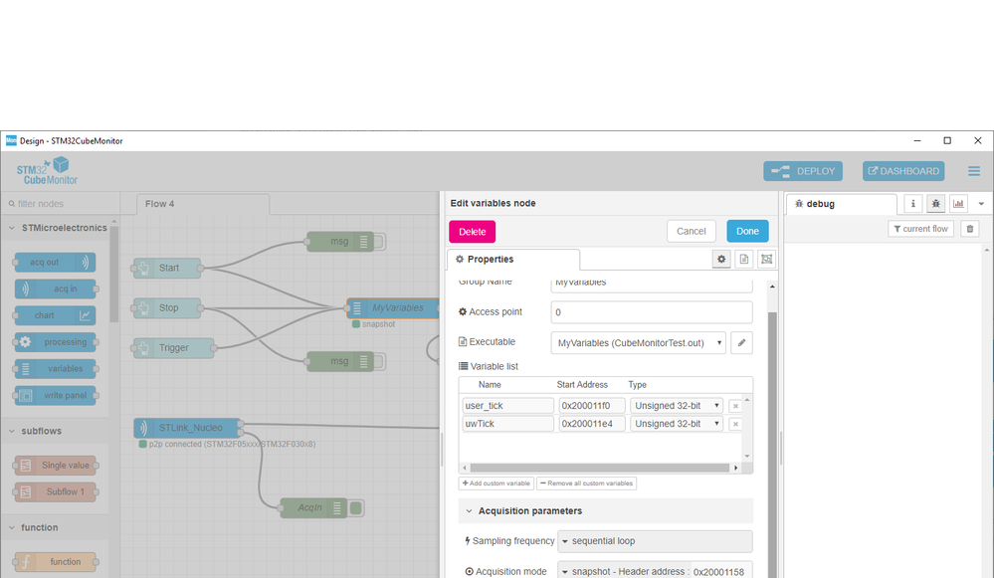Open the sidebar tabs dropdown arrow

coord(981,203)
